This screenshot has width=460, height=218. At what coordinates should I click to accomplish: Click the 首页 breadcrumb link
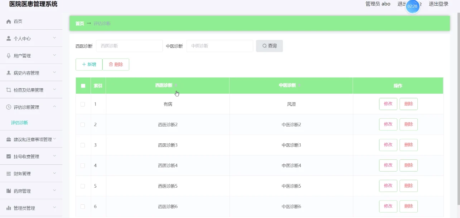tap(80, 24)
